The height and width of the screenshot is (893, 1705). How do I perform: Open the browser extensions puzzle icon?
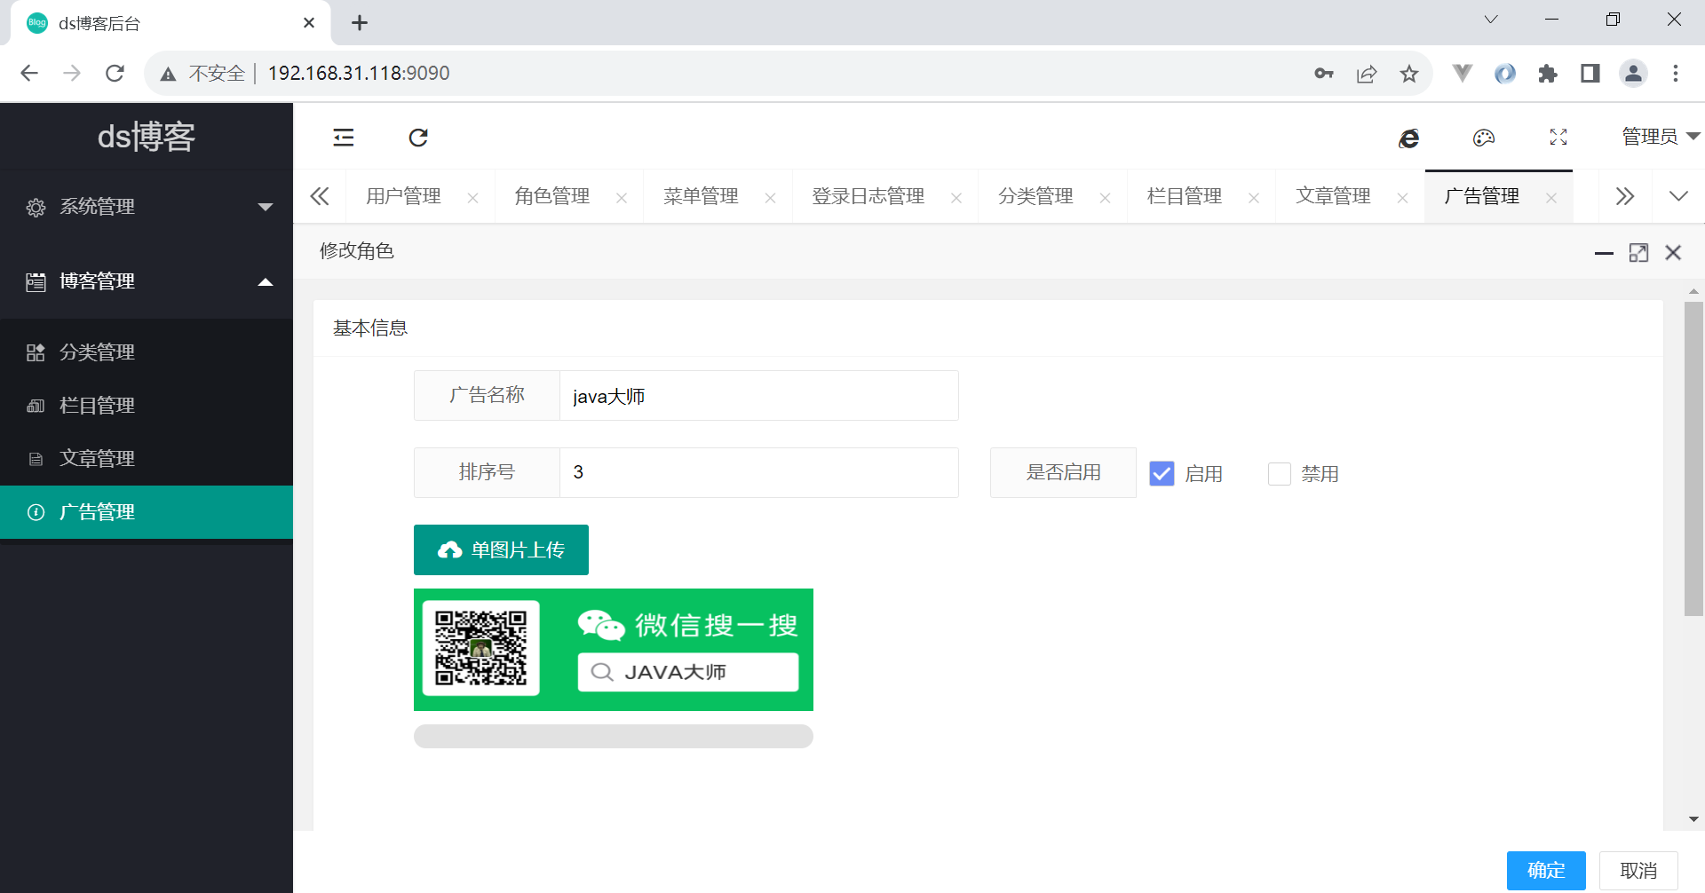coord(1548,74)
